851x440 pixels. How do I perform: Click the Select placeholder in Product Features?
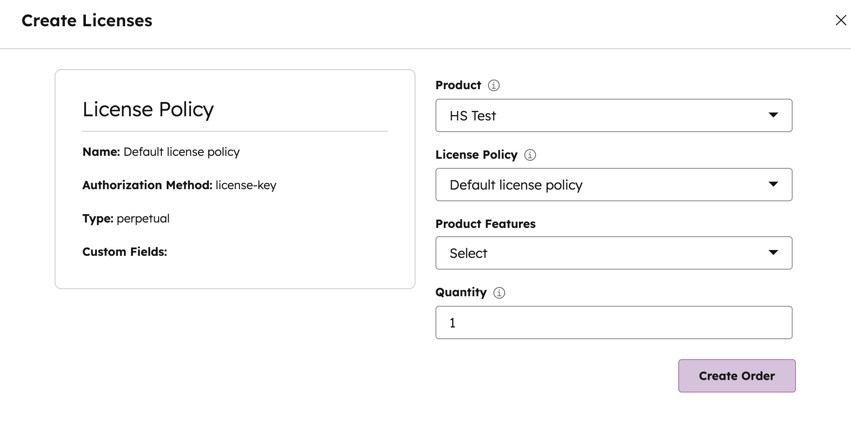click(x=468, y=253)
